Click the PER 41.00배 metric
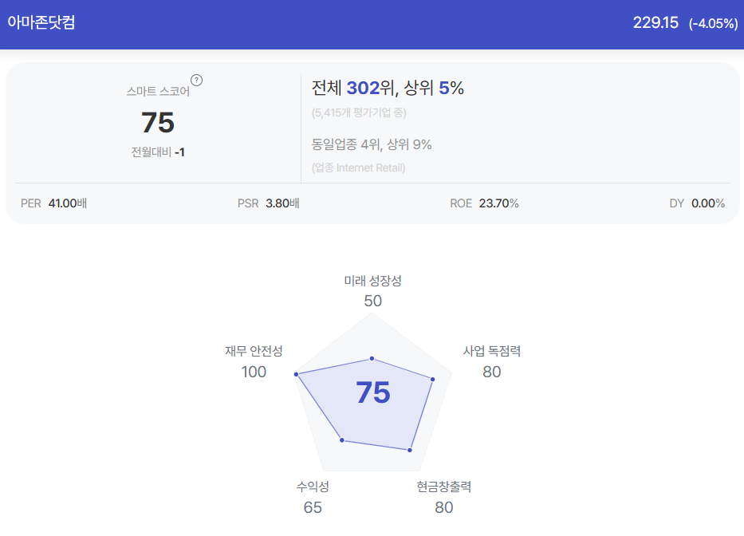This screenshot has height=536, width=744. [53, 203]
